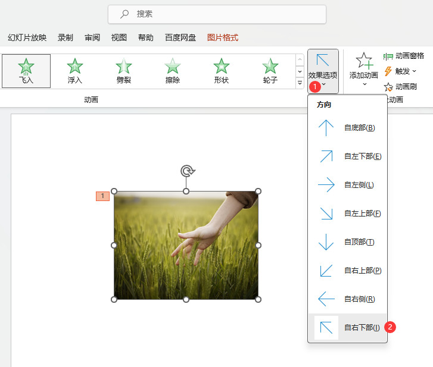
Task: Select direction 自右下部(I)
Action: pyautogui.click(x=347, y=328)
